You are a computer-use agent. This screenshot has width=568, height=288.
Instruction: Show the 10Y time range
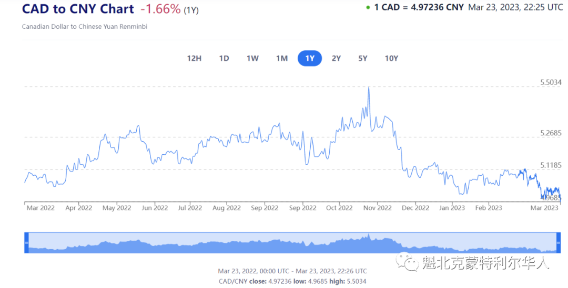(391, 58)
